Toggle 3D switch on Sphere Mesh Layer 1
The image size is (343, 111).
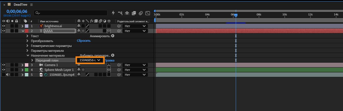pyautogui.click(x=109, y=70)
